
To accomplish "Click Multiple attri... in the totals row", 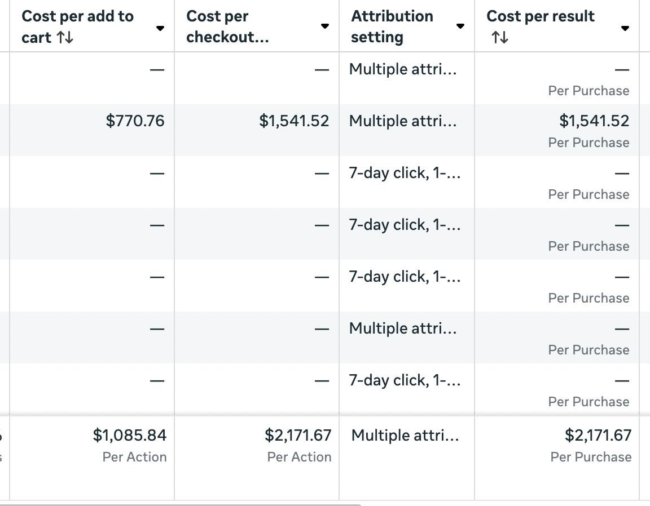I will [405, 435].
